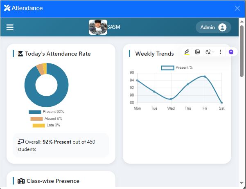
Task: Toggle Absent 5% legend swatch
Action: click(x=36, y=119)
